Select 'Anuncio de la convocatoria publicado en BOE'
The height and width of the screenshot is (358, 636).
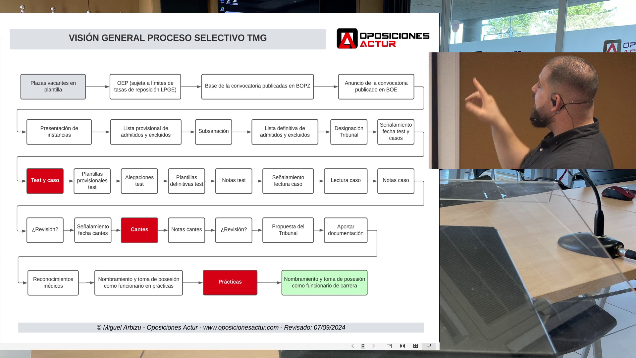click(x=376, y=87)
